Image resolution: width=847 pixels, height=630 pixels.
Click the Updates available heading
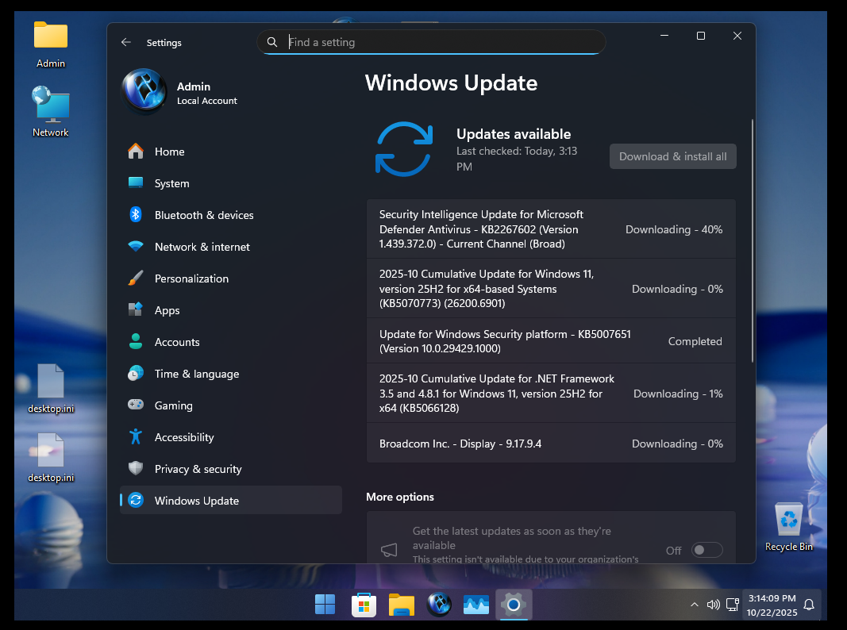coord(513,134)
